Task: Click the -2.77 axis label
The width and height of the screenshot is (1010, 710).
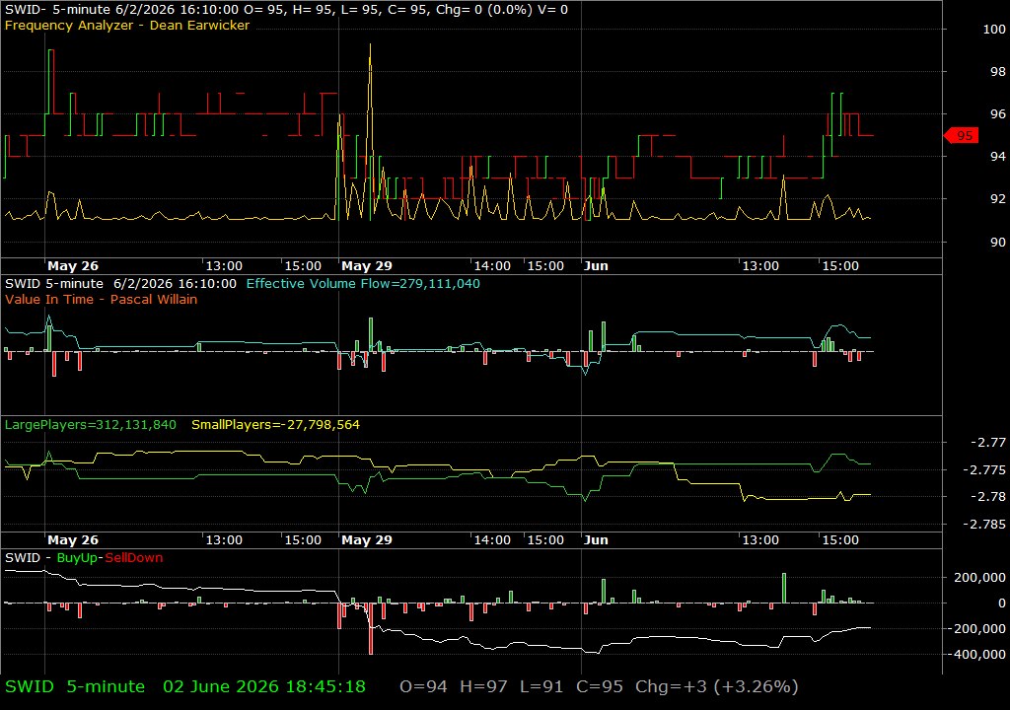Action: point(988,442)
